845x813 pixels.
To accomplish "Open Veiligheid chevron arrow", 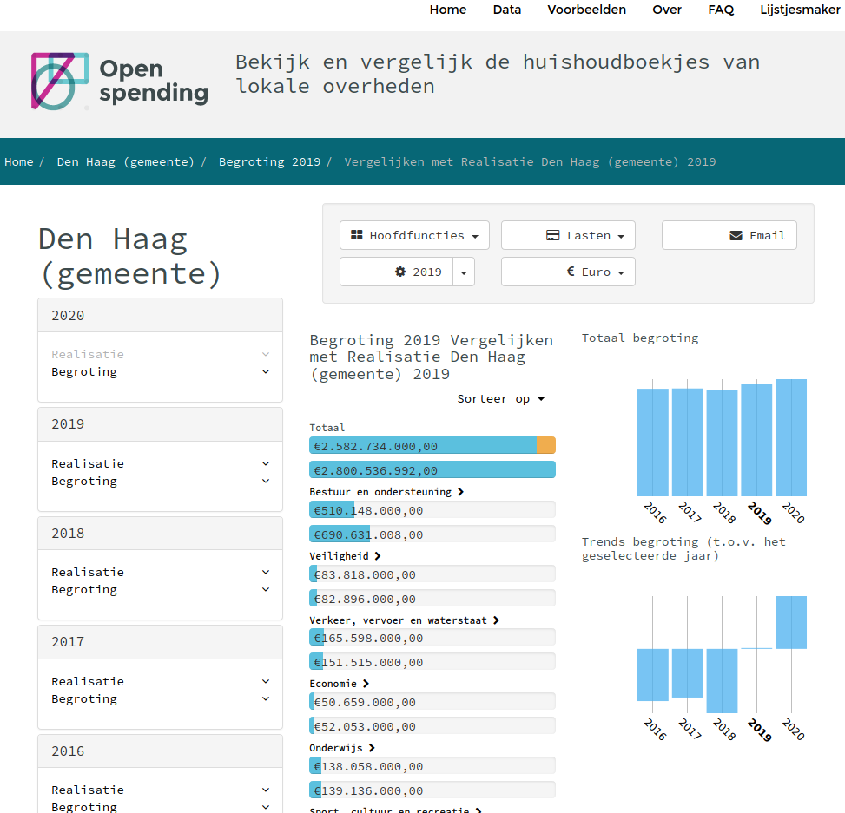I will click(378, 555).
